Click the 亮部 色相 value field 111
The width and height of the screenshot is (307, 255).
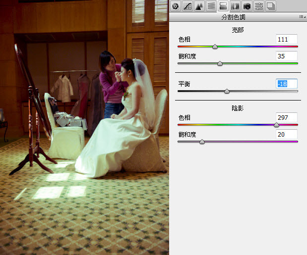pyautogui.click(x=287, y=39)
